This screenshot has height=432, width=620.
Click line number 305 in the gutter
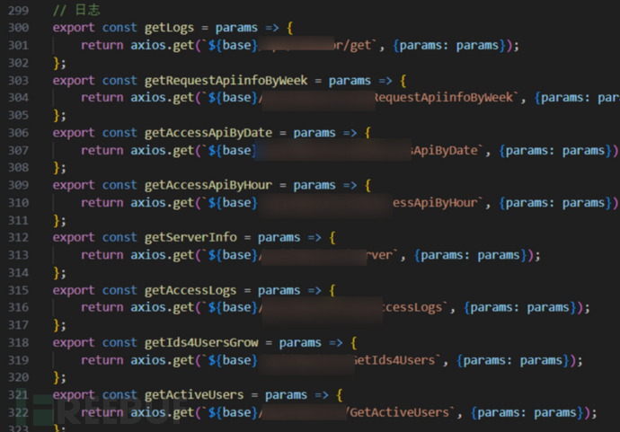tap(18, 116)
